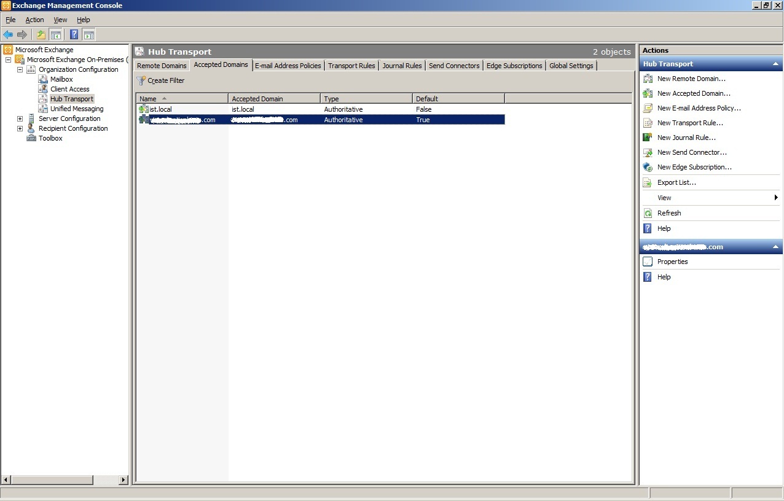The width and height of the screenshot is (784, 501).
Task: Click the New Accepted Domain icon
Action: (648, 93)
